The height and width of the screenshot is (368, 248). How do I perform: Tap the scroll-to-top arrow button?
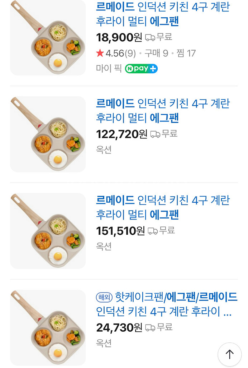229,354
